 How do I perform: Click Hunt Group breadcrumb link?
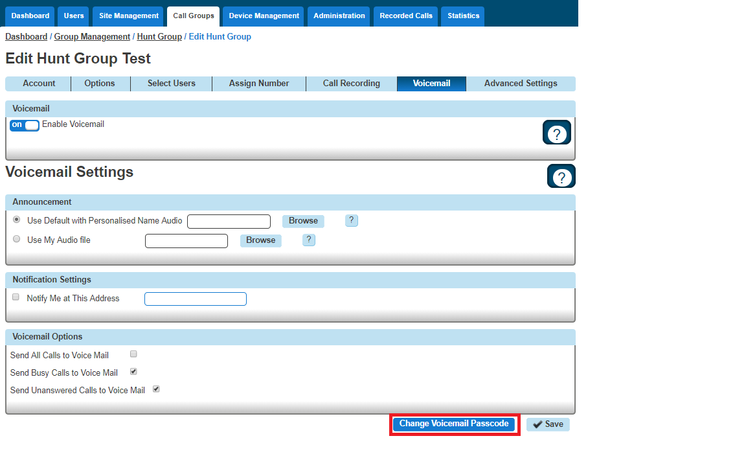tap(159, 37)
